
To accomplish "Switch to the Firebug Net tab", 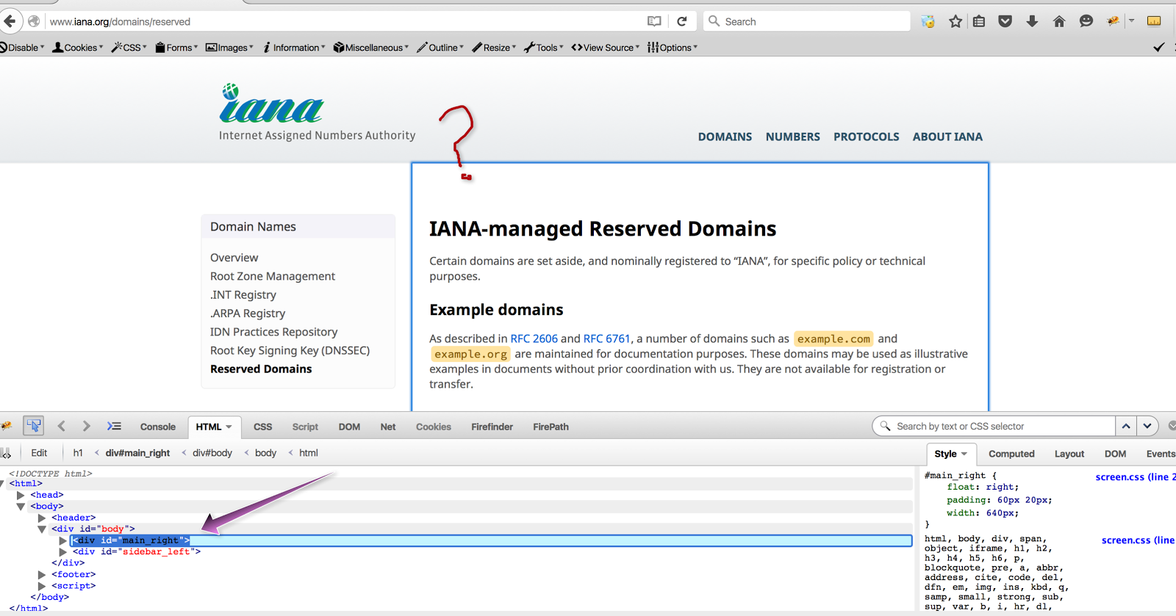I will [x=388, y=427].
